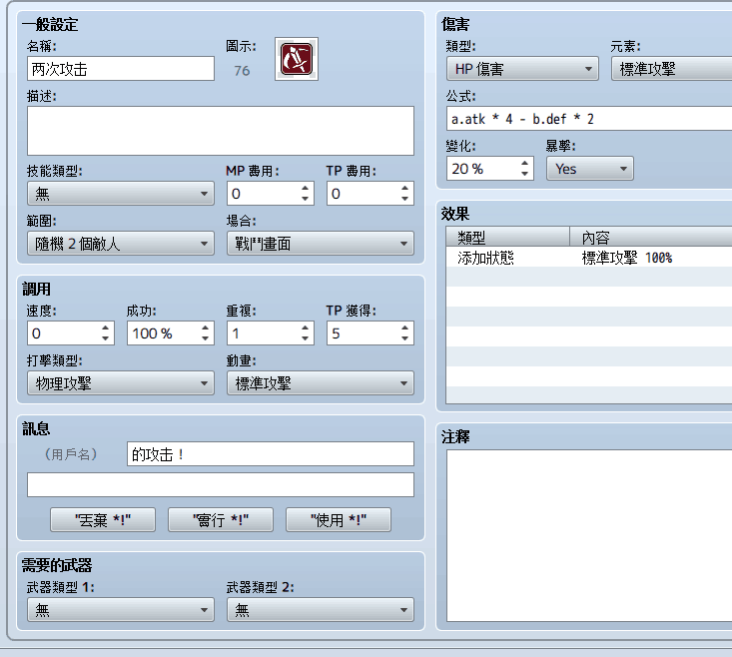Decrease the 成功 rate percentage
The height and width of the screenshot is (657, 732).
(x=206, y=338)
